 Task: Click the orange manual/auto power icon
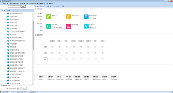68,17
